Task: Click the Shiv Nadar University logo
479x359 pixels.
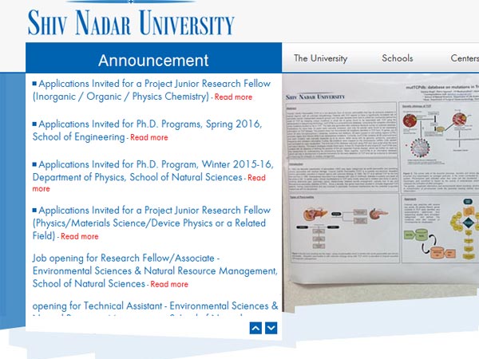Action: (x=130, y=22)
